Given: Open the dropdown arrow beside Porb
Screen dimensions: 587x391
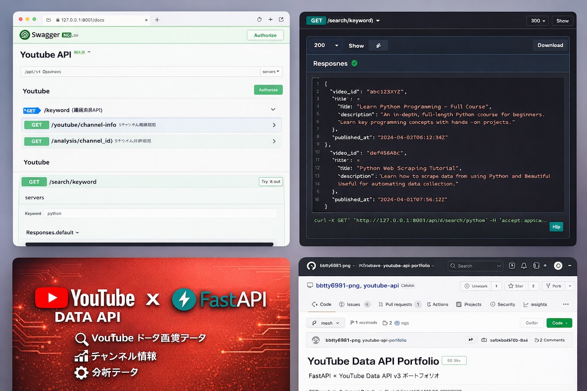Looking at the screenshot, I should pos(570,286).
